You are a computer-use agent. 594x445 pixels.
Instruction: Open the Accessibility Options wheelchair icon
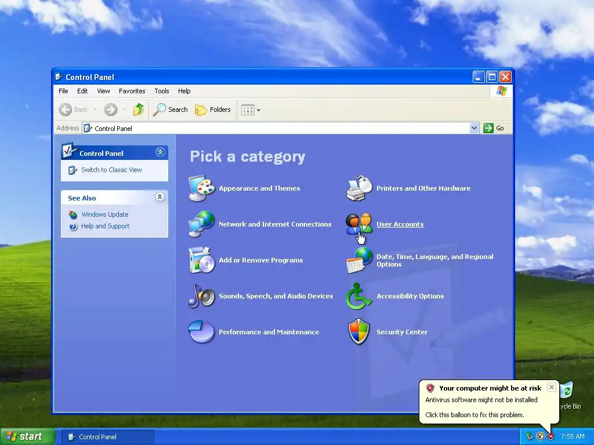click(x=358, y=296)
